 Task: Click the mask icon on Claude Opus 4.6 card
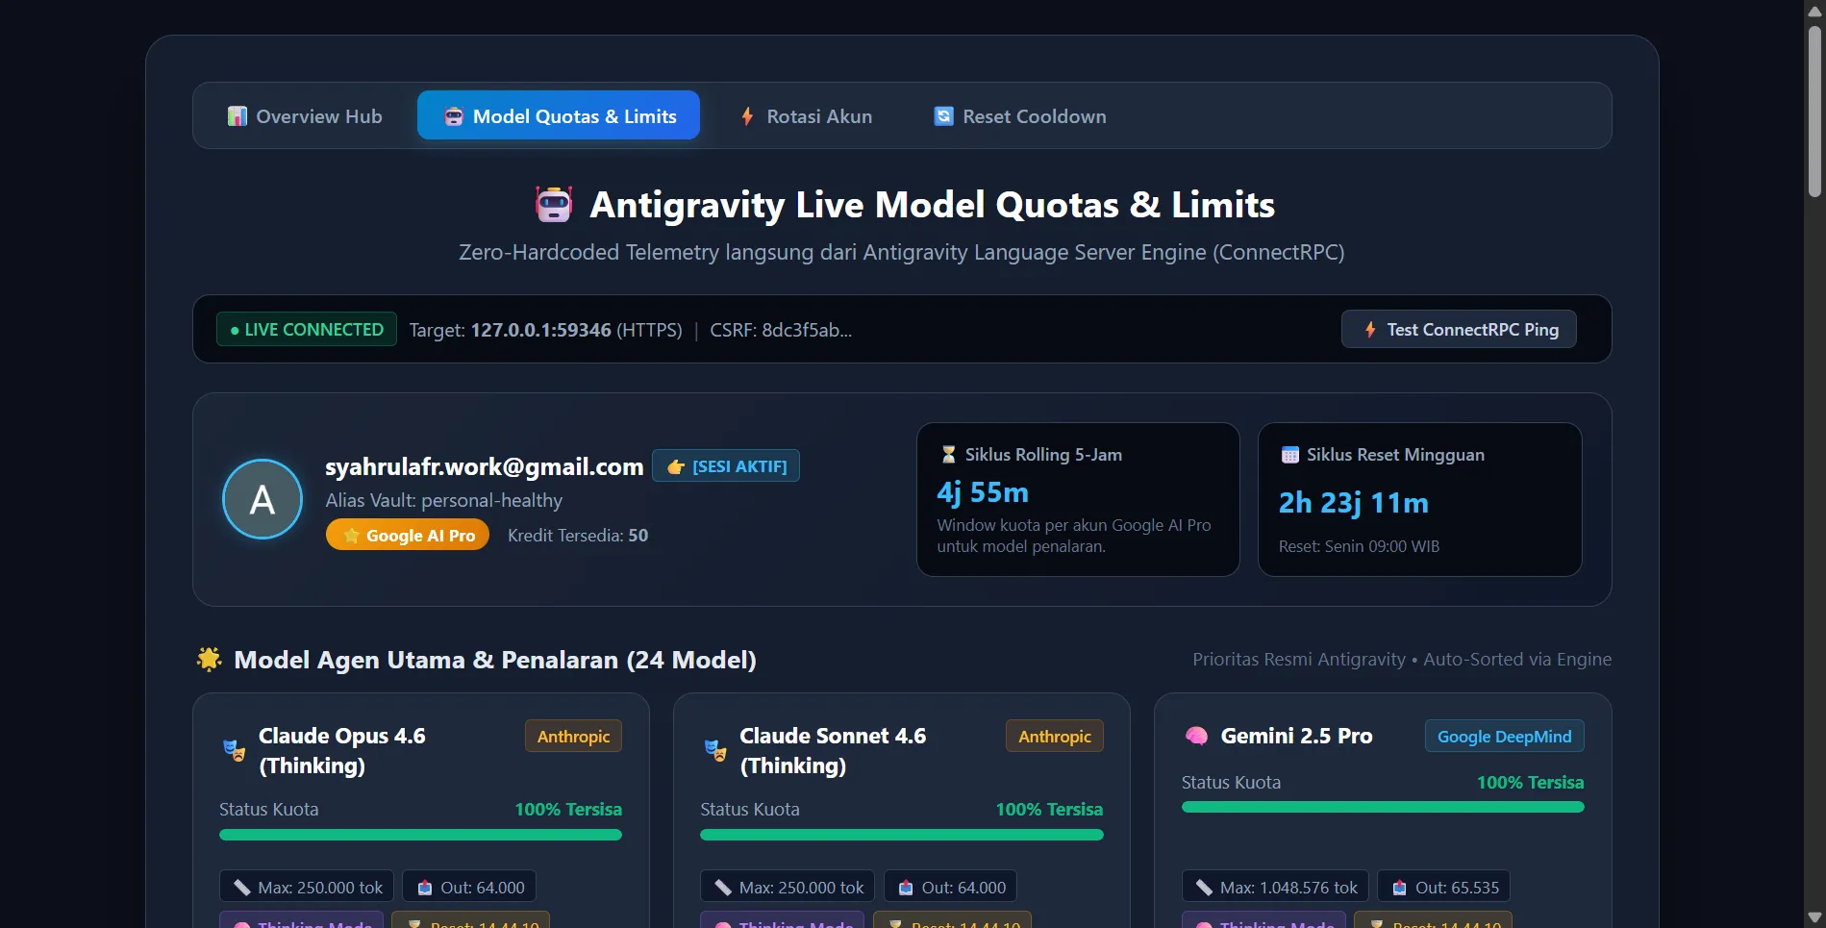(x=234, y=750)
